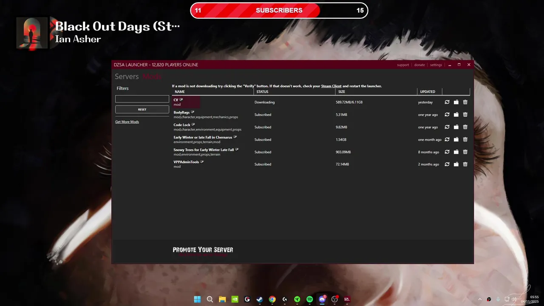This screenshot has height=306, width=544.
Task: Open workshop icon next to Code Lock
Action: (x=193, y=125)
